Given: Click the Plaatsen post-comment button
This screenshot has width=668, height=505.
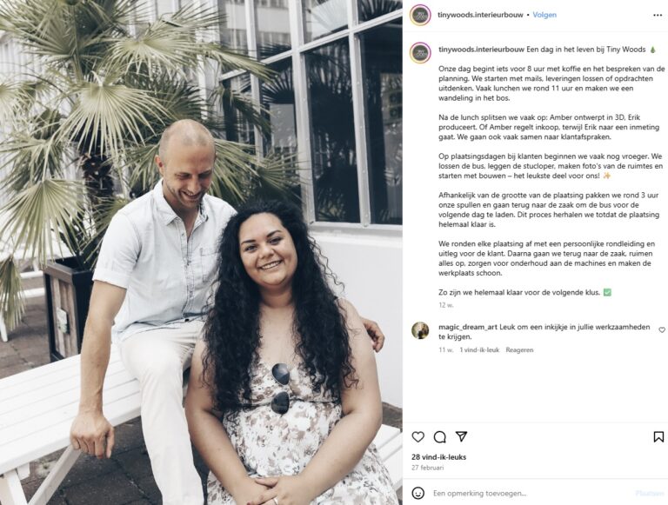Looking at the screenshot, I should tap(649, 493).
